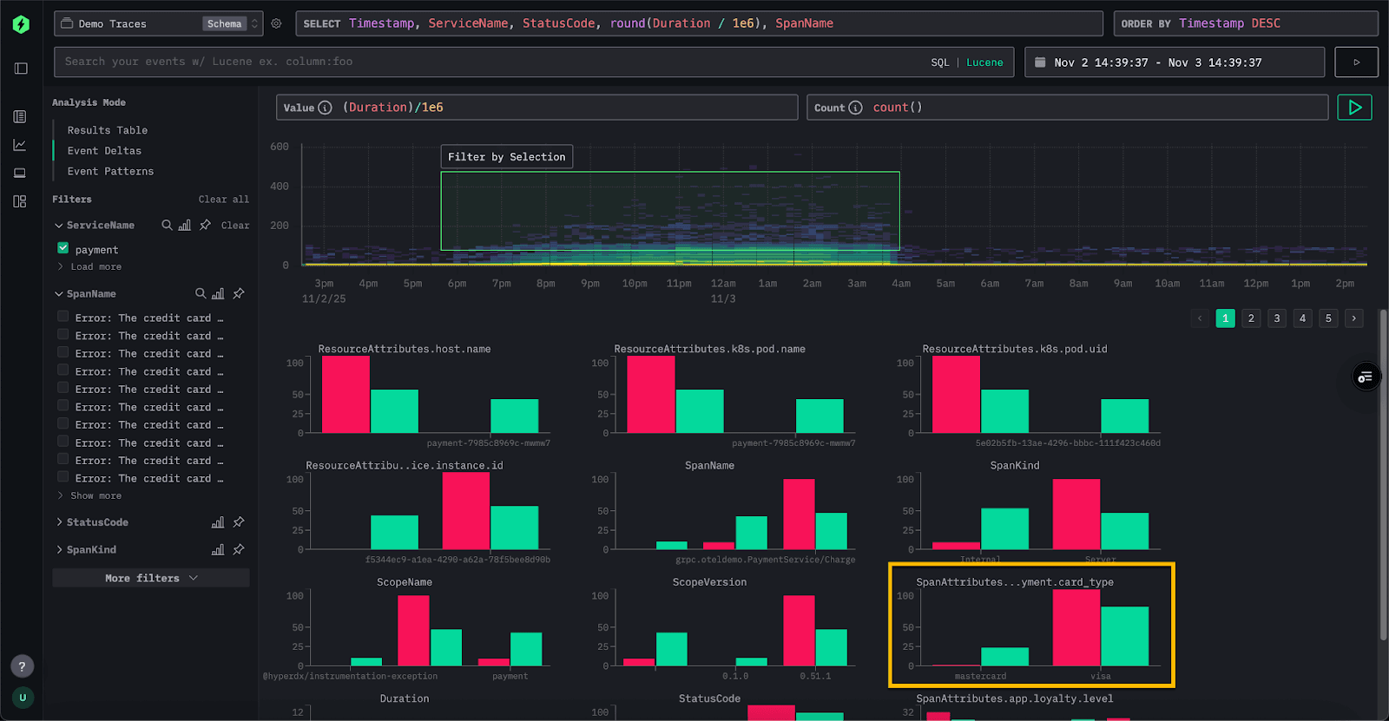The width and height of the screenshot is (1389, 721).
Task: Switch to Results Table mode
Action: tap(108, 130)
